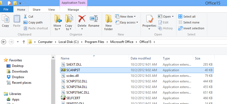The height and width of the screenshot is (104, 227).
Task: Click the Cut scissors icon
Action: pos(25,17)
